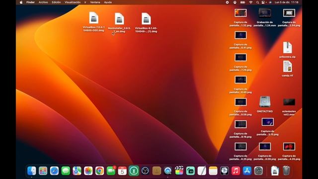Select Captura de pantalla...2.54.png thumbnail

289,13
